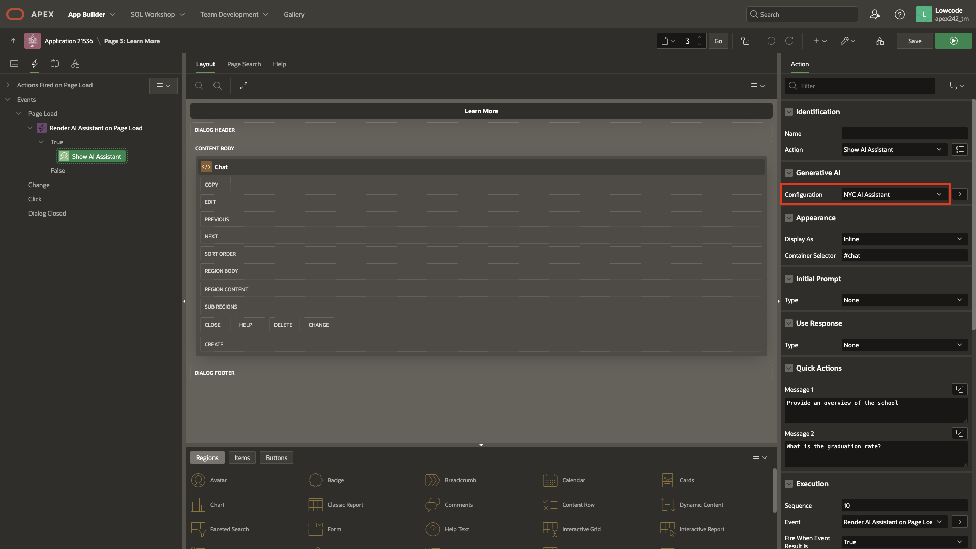
Task: Expand Actions Fired on Page Load node
Action: click(x=8, y=85)
